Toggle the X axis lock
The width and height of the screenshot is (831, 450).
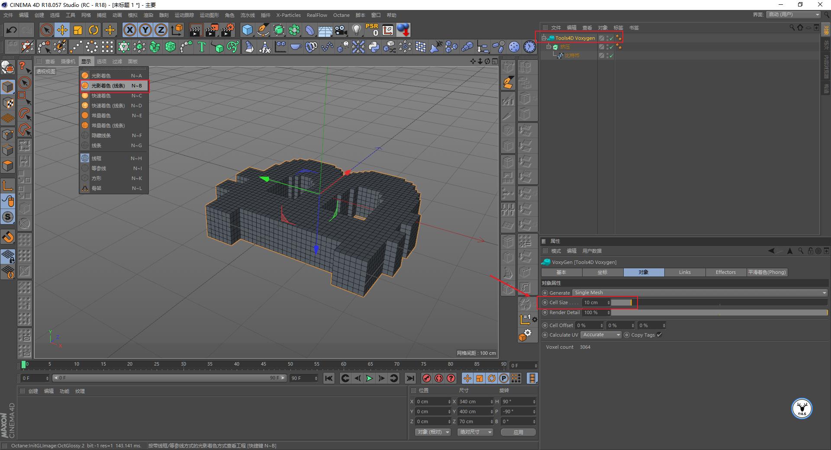[129, 30]
